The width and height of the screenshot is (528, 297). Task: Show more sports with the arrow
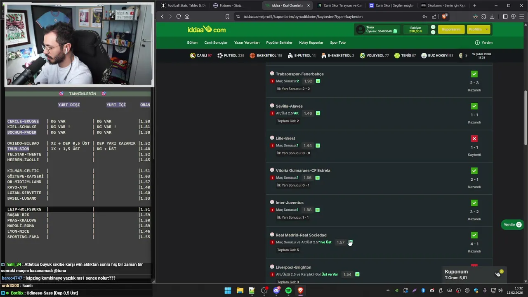point(466,55)
